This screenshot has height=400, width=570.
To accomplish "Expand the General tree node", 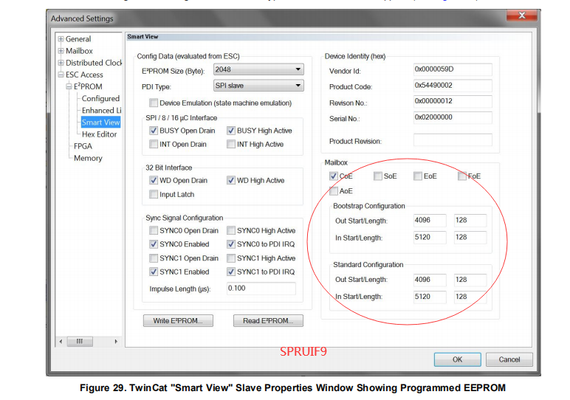I will [x=61, y=39].
